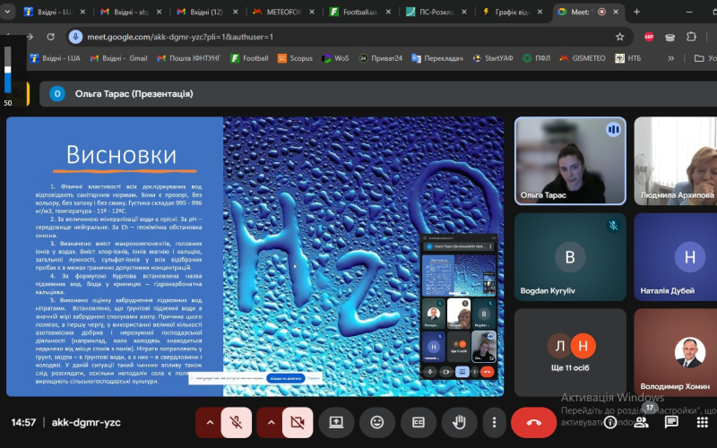Reload the Meet page
The height and width of the screenshot is (448, 717).
coord(50,37)
